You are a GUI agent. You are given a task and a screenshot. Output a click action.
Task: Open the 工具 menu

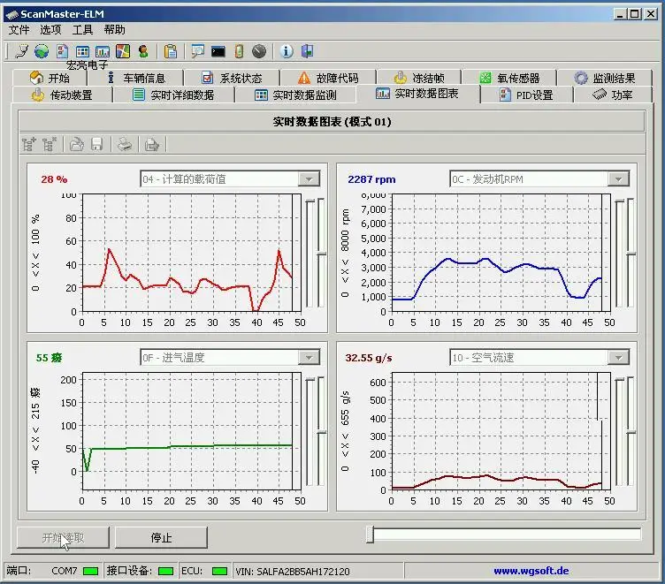82,30
